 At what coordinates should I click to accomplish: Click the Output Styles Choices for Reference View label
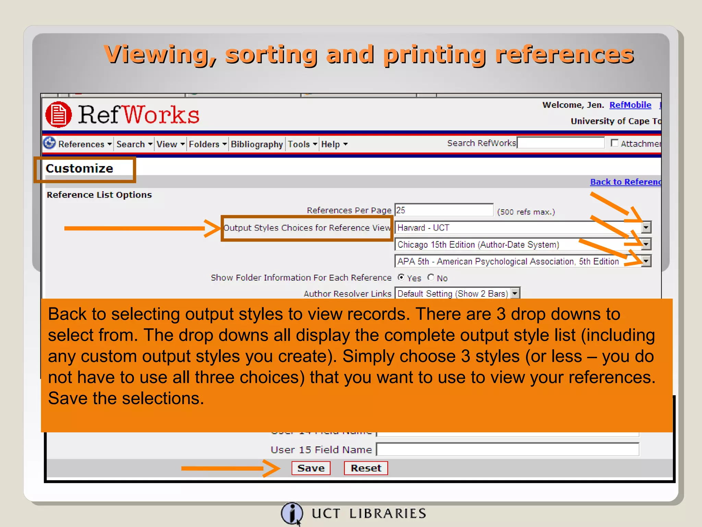(x=307, y=228)
